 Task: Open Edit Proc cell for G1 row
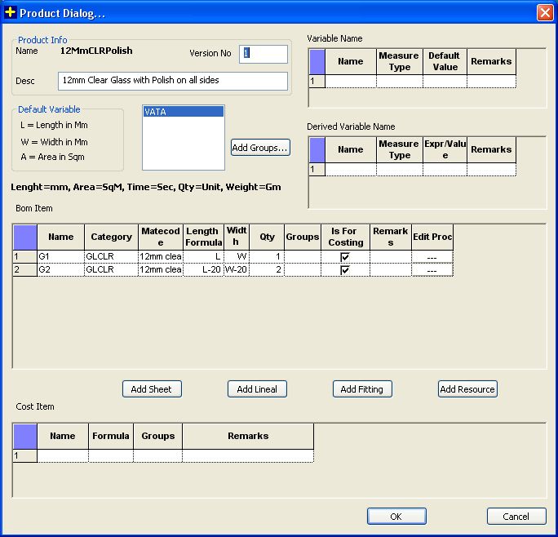[432, 257]
